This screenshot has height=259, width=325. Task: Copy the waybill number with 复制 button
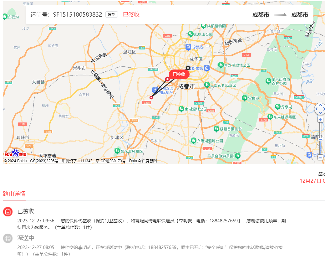coord(111,14)
